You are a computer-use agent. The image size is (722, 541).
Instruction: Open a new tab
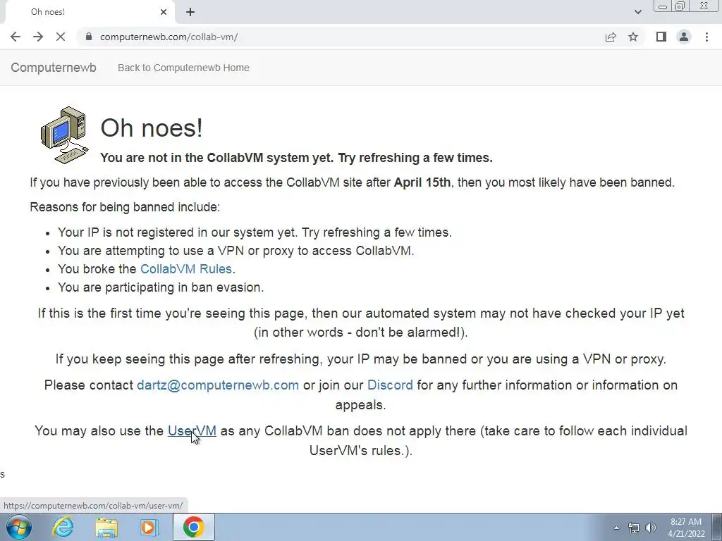(190, 12)
